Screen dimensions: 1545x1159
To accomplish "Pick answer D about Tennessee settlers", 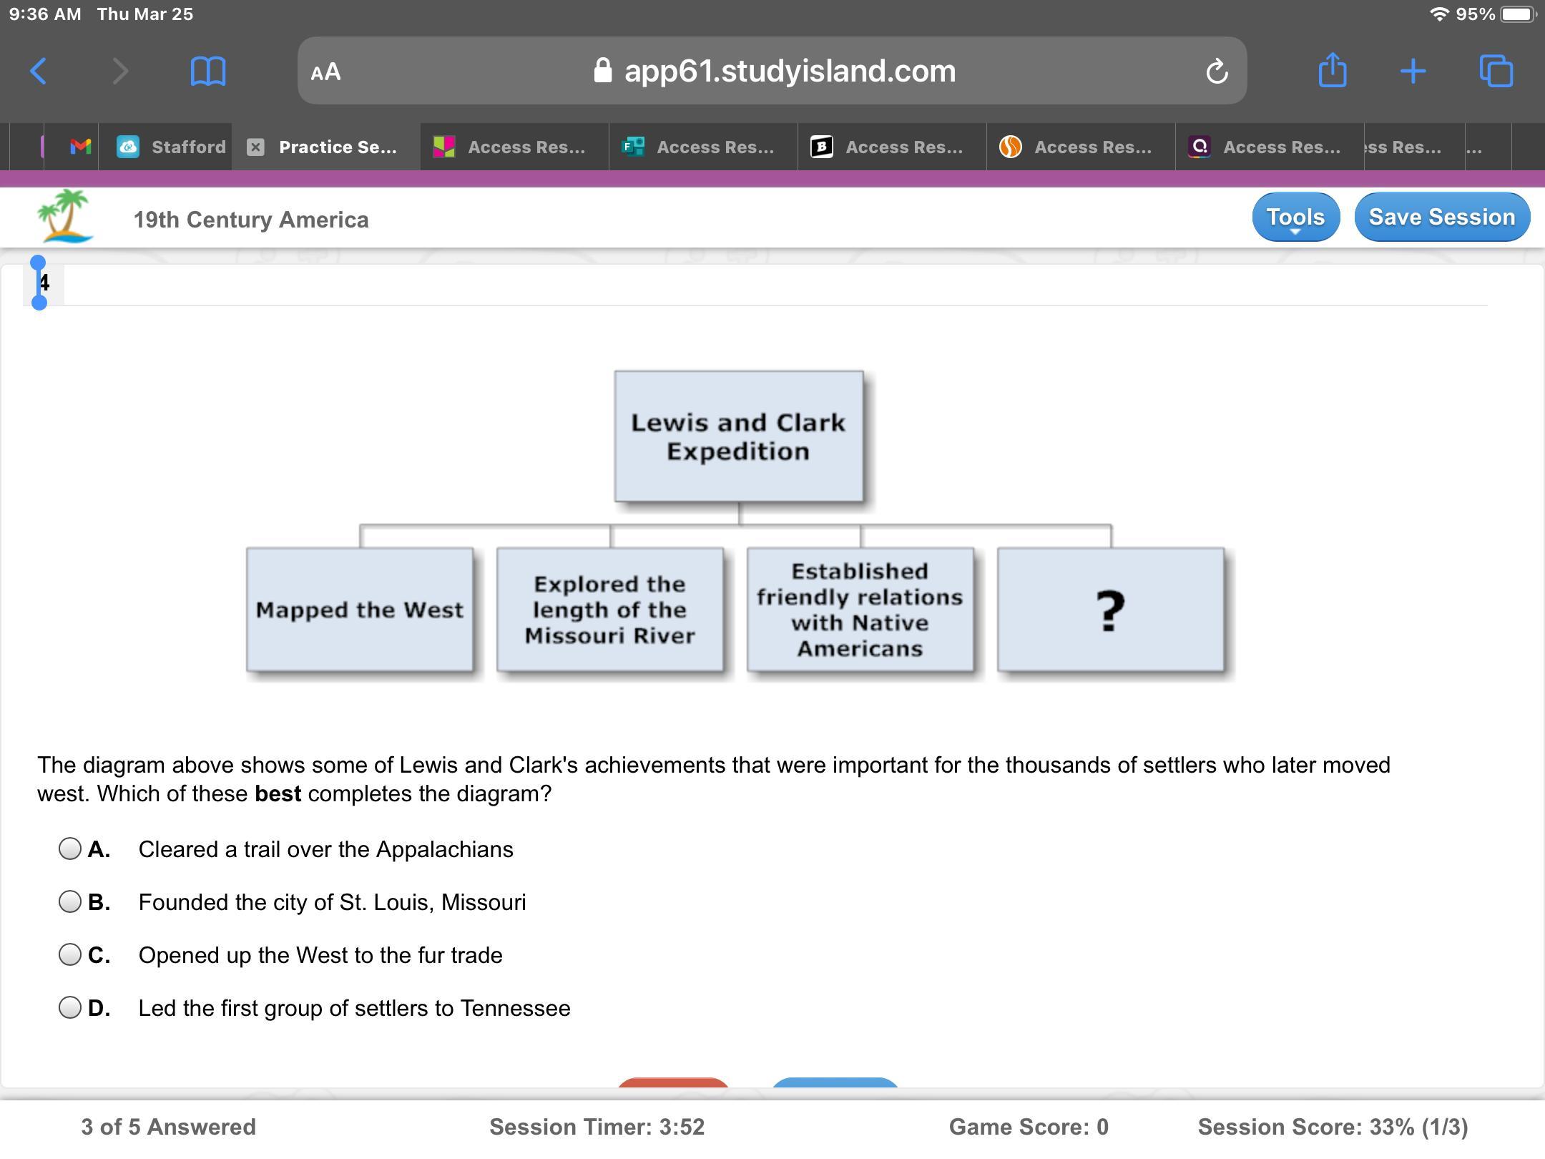I will [x=70, y=1008].
